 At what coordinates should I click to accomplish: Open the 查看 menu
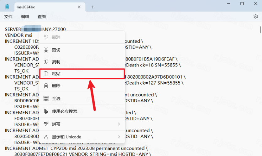[42, 17]
